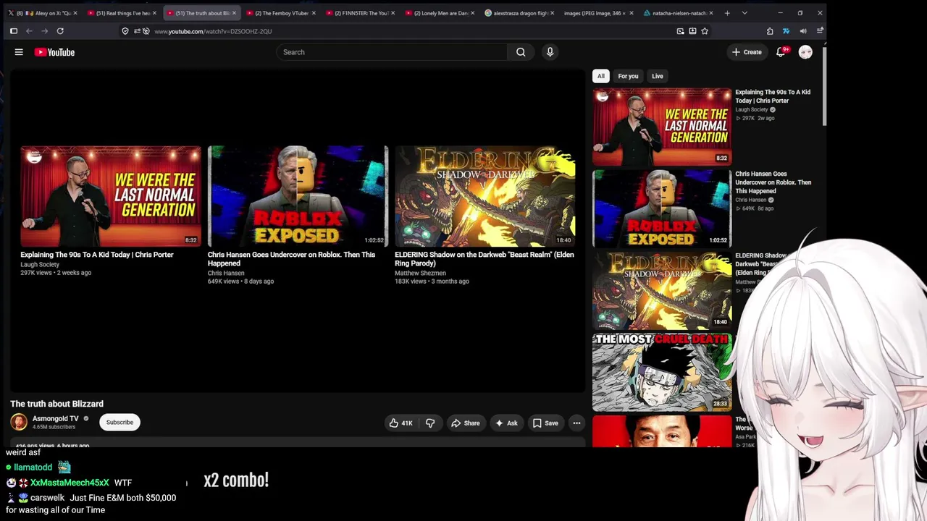927x521 pixels.
Task: Close the 'The Femboy VTuber' tab
Action: point(314,13)
